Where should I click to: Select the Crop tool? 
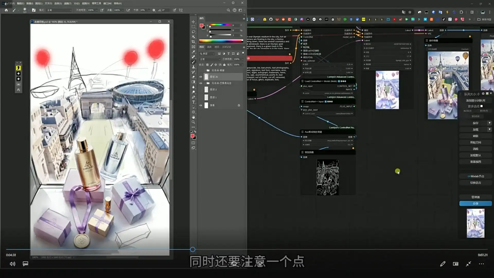tap(193, 42)
